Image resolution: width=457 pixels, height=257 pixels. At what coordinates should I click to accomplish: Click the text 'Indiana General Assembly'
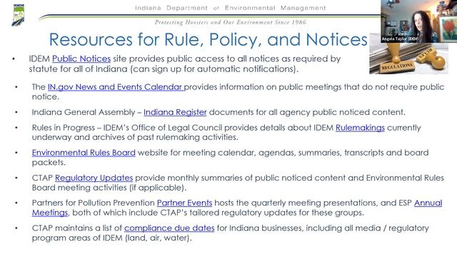[84, 112]
